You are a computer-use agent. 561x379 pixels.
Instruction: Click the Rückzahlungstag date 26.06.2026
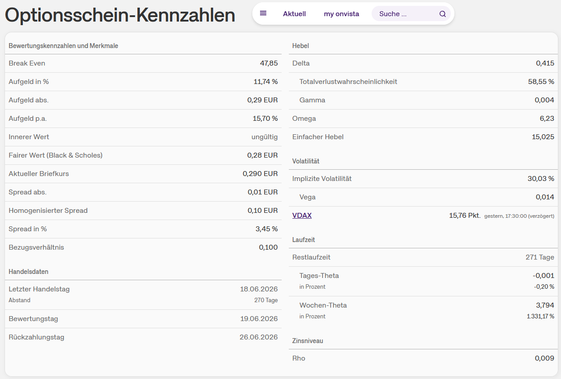(x=259, y=337)
